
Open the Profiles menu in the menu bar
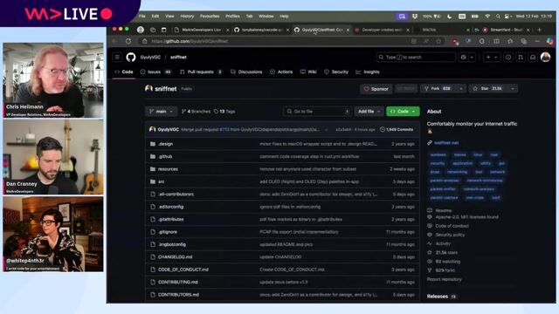[232, 17]
